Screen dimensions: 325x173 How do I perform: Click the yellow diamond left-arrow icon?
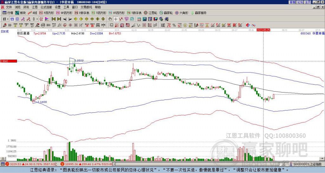pos(76,19)
